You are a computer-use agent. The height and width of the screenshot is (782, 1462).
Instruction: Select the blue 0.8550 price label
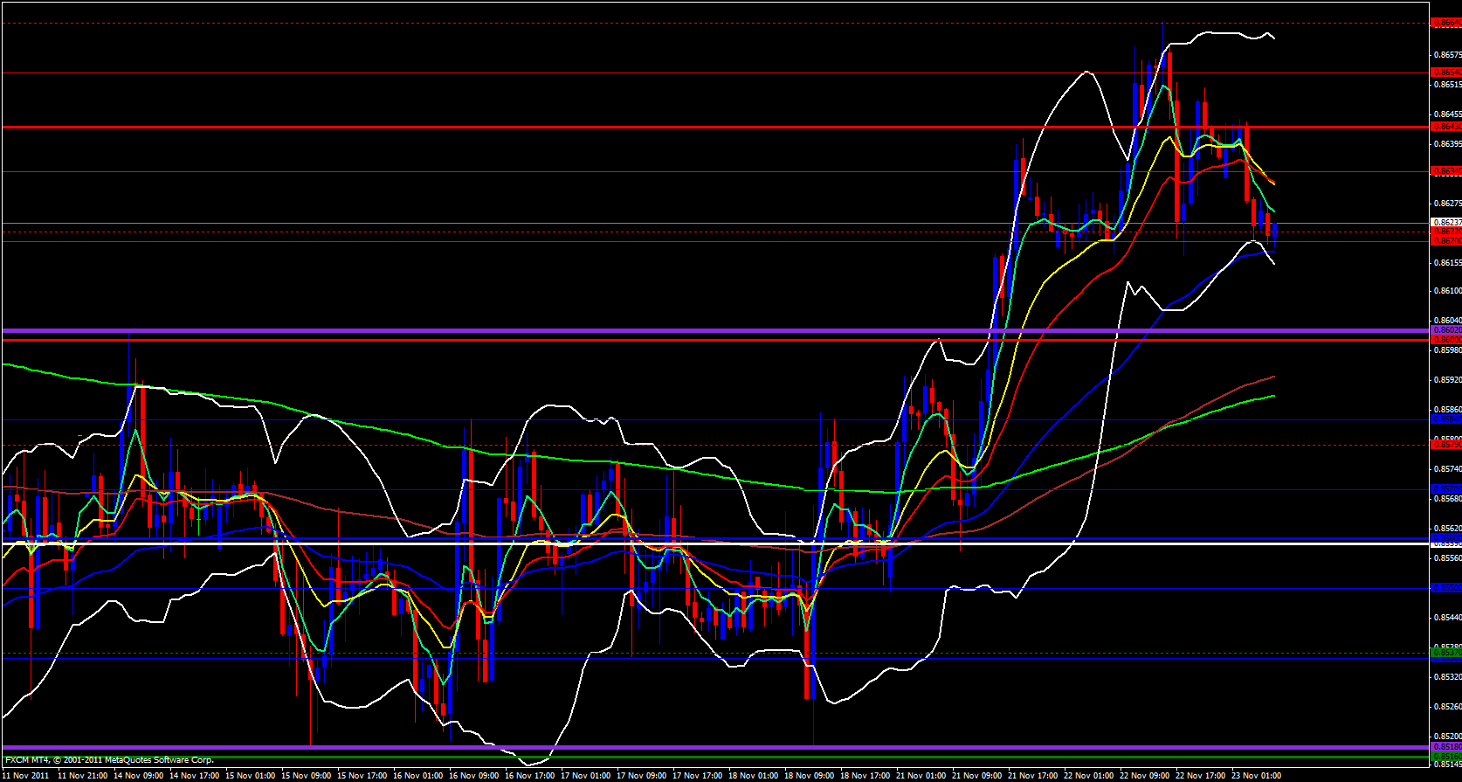1446,588
